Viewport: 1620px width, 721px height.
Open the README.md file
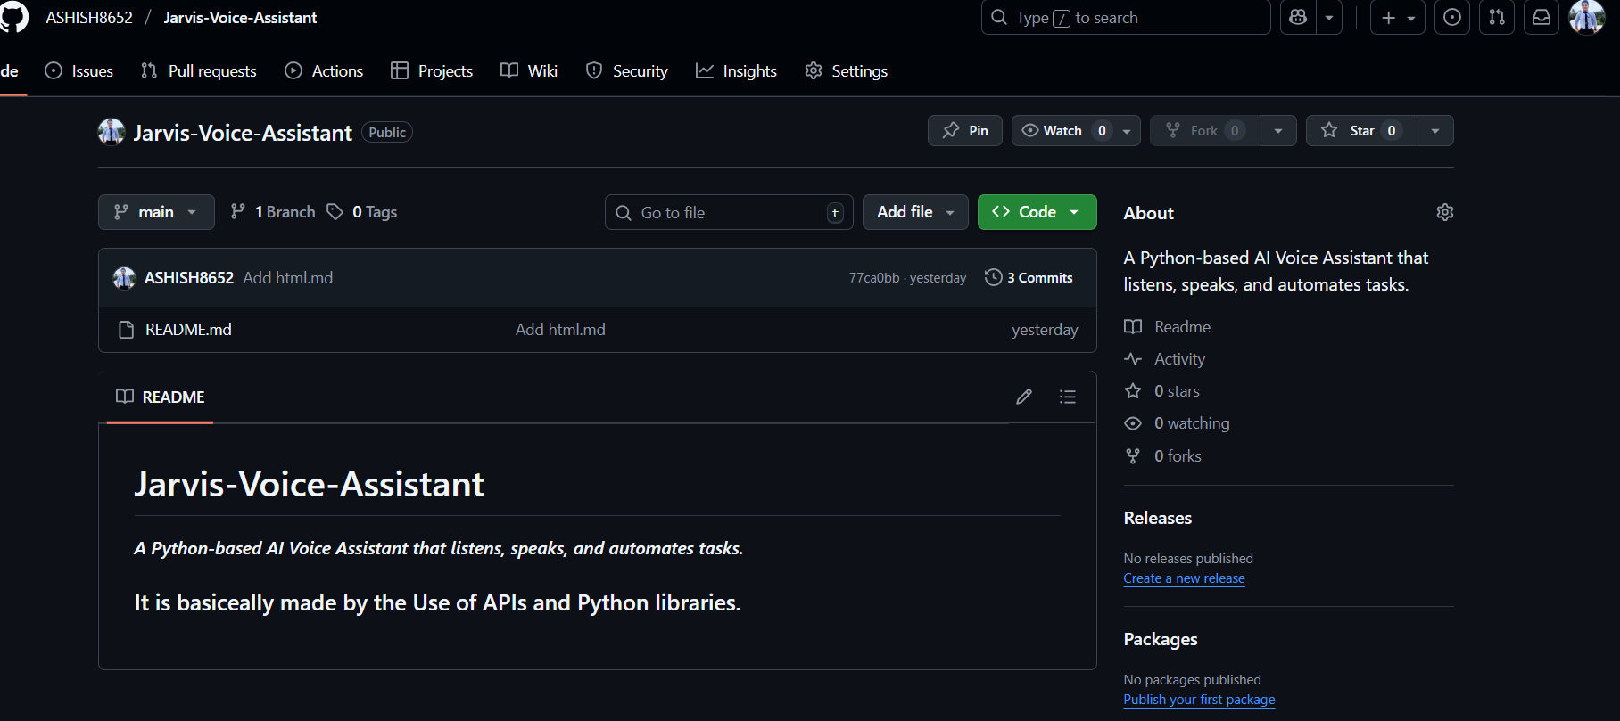coord(188,330)
